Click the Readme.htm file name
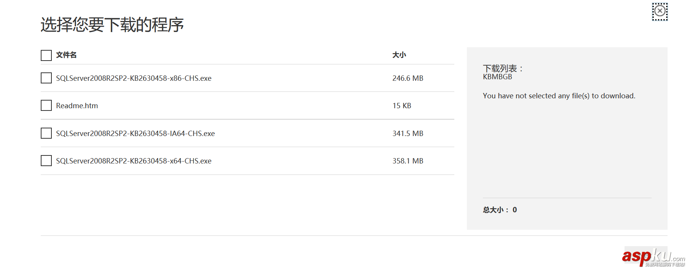 tap(77, 106)
